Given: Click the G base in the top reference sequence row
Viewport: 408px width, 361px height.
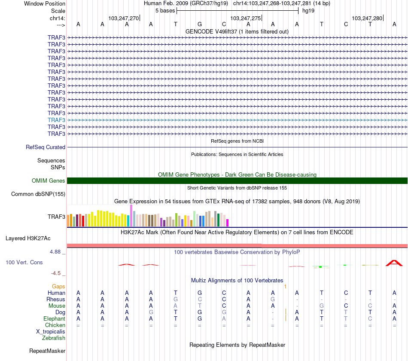Looking at the screenshot, I should (x=200, y=24).
